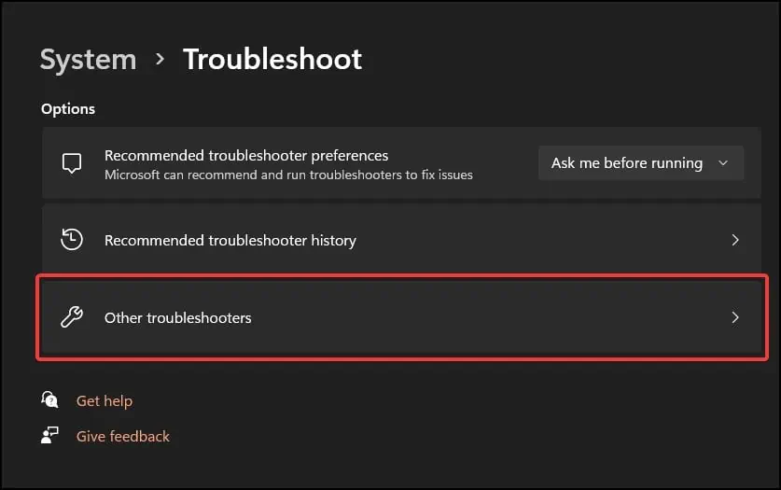Click the 'Microsoft can recommend and run troubleshooters' description
Screen dimensions: 781x490
pyautogui.click(x=288, y=175)
